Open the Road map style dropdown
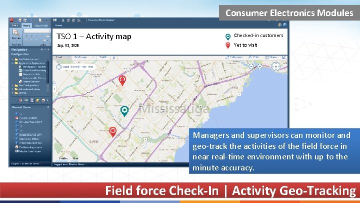This screenshot has height=203, width=360. pos(62,57)
